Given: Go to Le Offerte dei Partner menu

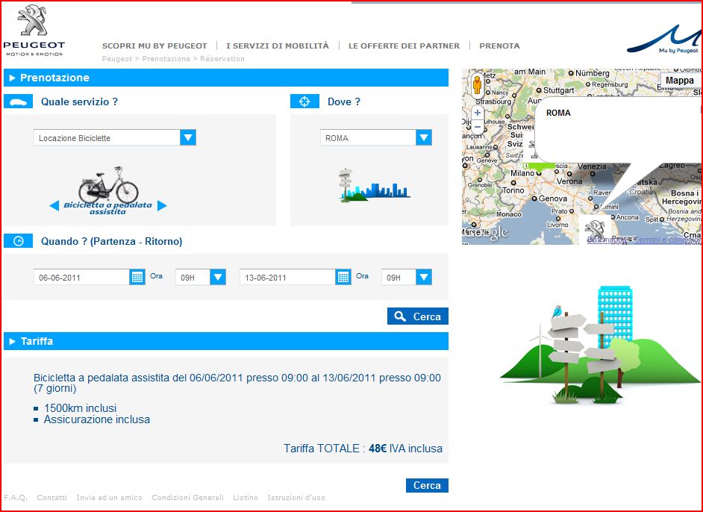Looking at the screenshot, I should pos(404,46).
